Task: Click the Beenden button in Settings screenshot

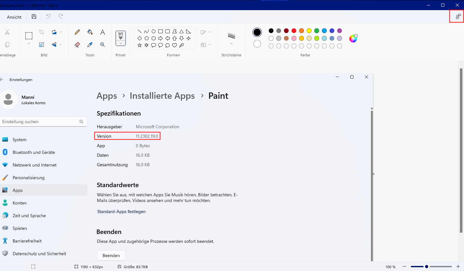Action: [111, 255]
